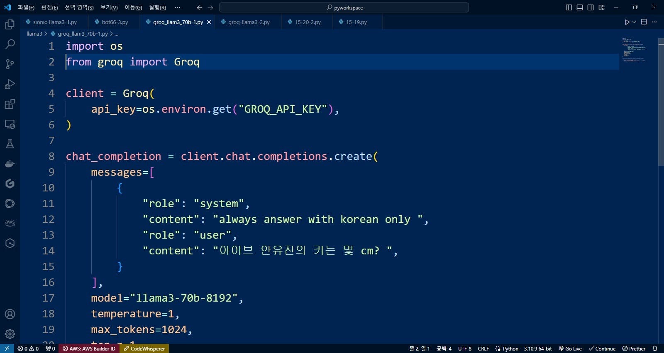Click the pyworkspace command center search box
The width and height of the screenshot is (664, 353).
click(x=344, y=7)
